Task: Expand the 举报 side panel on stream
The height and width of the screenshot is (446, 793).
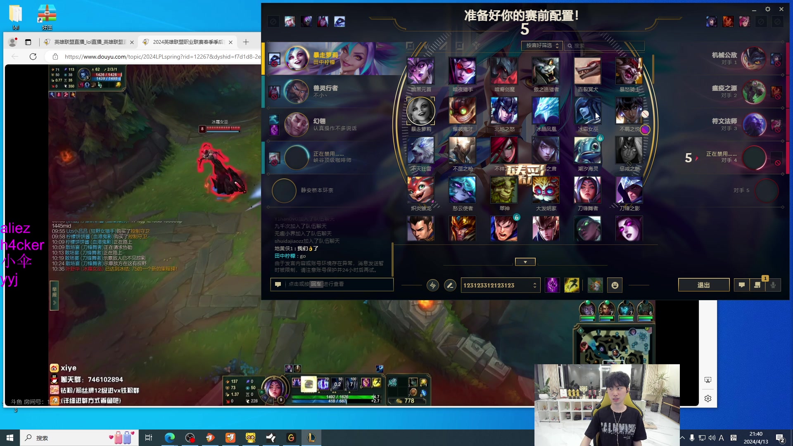Action: coord(54,295)
